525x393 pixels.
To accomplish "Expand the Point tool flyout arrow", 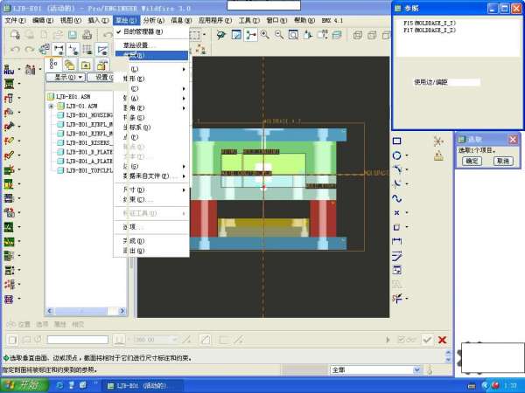I will [407, 212].
